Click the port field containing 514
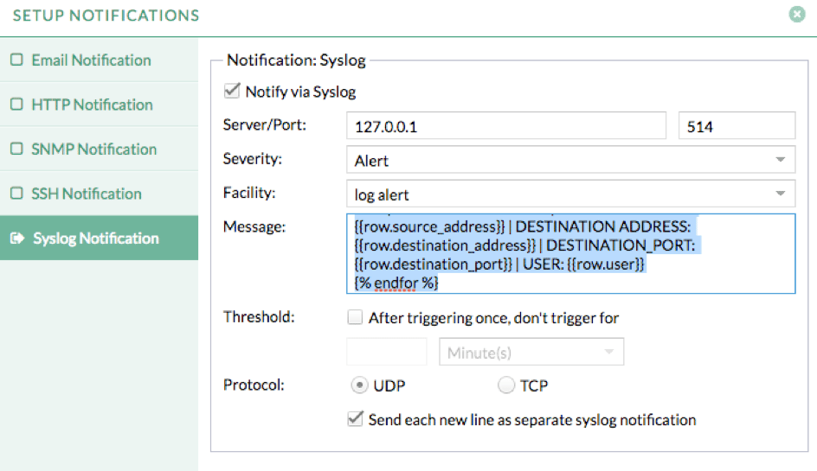This screenshot has height=471, width=817. [x=736, y=126]
